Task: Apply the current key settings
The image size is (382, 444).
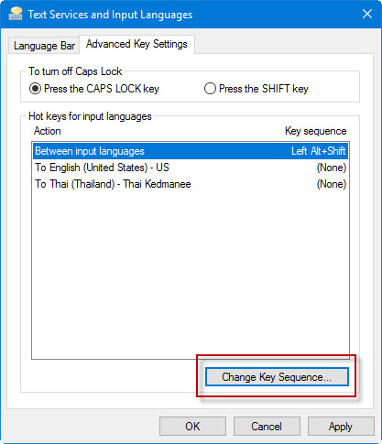Action: tap(341, 427)
